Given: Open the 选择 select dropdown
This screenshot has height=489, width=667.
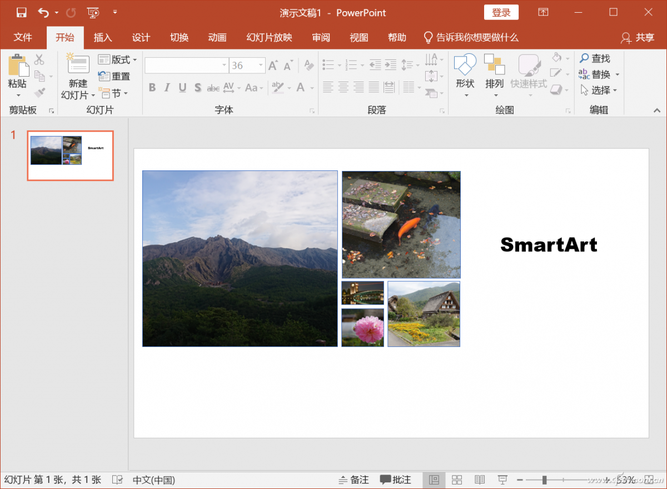Looking at the screenshot, I should click(599, 90).
